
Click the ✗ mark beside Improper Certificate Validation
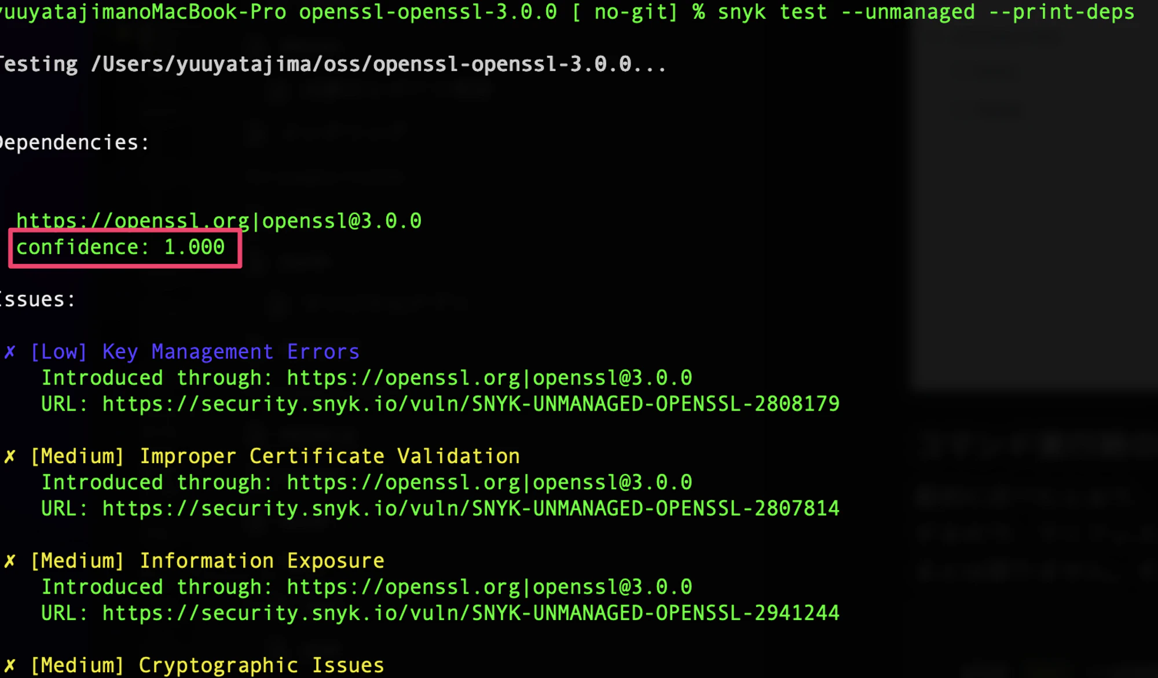(10, 457)
